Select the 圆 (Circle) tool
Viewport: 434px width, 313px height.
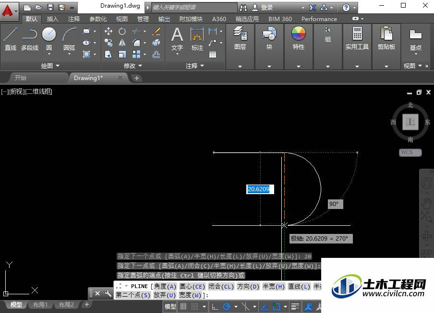pyautogui.click(x=49, y=35)
